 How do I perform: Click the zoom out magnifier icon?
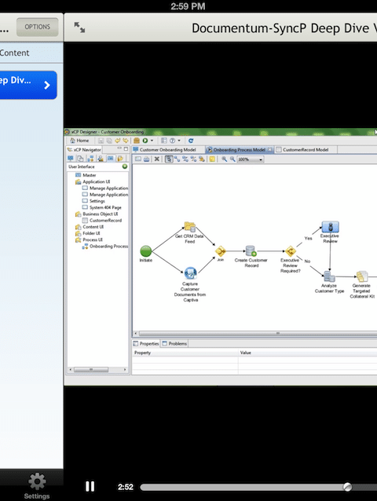(x=232, y=159)
